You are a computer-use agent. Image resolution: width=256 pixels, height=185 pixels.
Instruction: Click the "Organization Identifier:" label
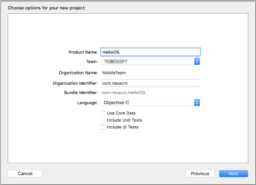pyautogui.click(x=75, y=83)
